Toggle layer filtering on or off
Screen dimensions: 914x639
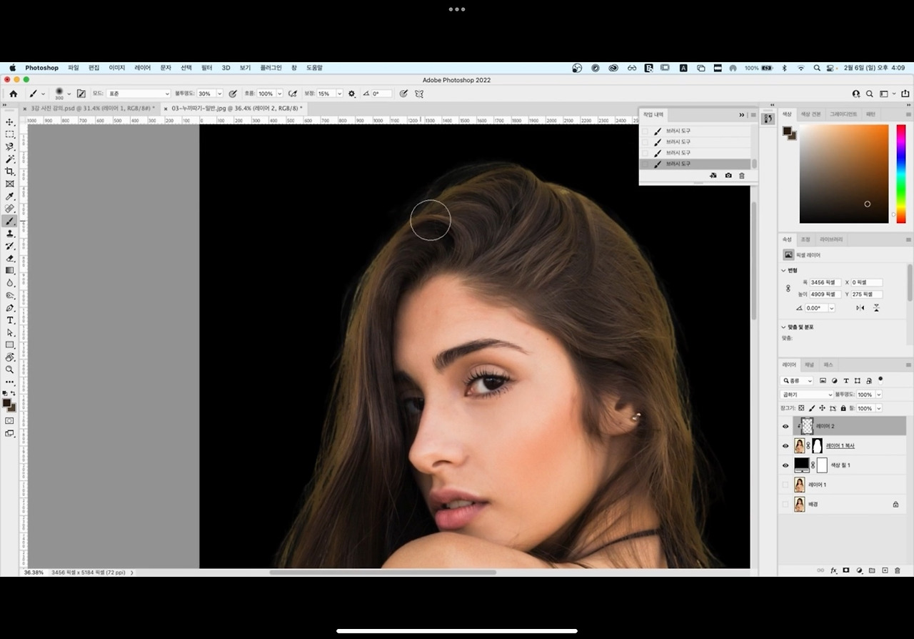point(880,380)
